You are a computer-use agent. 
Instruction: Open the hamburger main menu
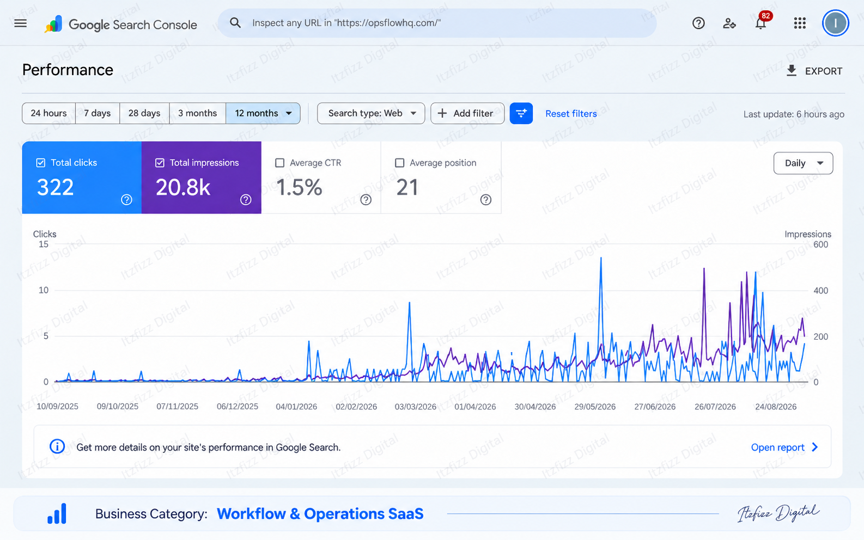click(x=21, y=23)
